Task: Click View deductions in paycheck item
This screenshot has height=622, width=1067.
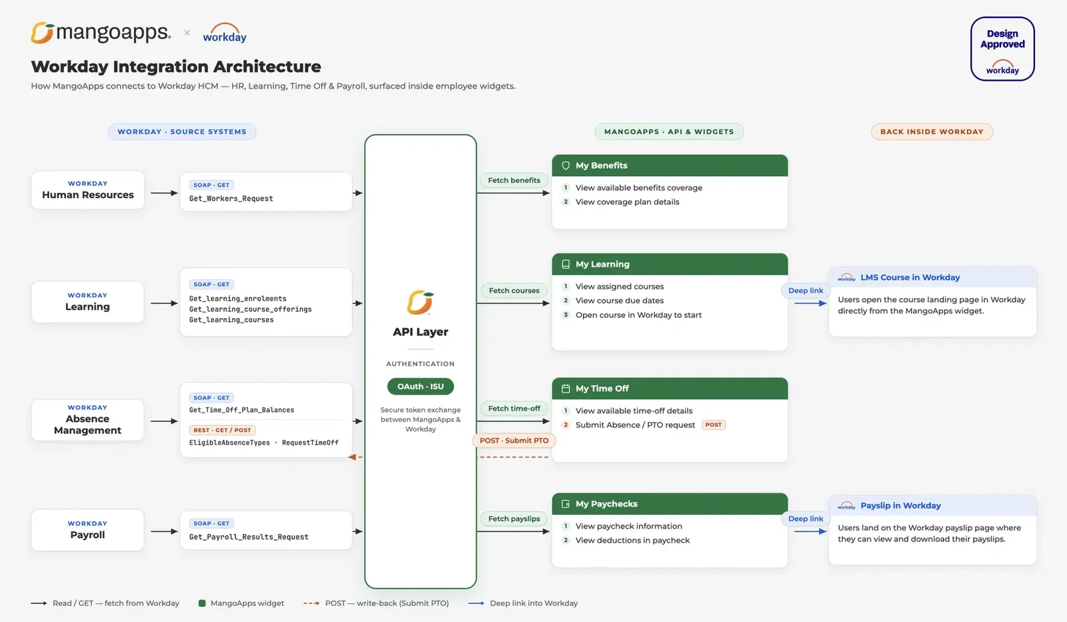Action: point(632,541)
